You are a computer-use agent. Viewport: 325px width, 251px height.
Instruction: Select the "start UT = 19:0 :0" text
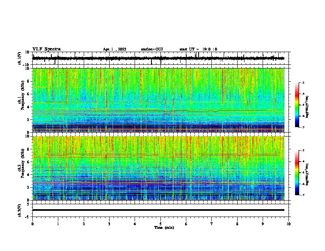coord(198,49)
